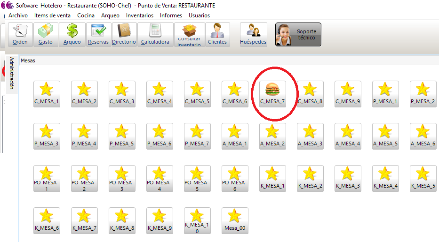
Task: Open the Informes menu
Action: click(171, 15)
